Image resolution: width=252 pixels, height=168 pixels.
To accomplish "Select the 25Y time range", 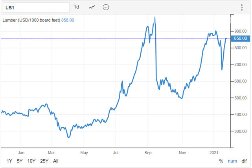I will tap(44, 161).
